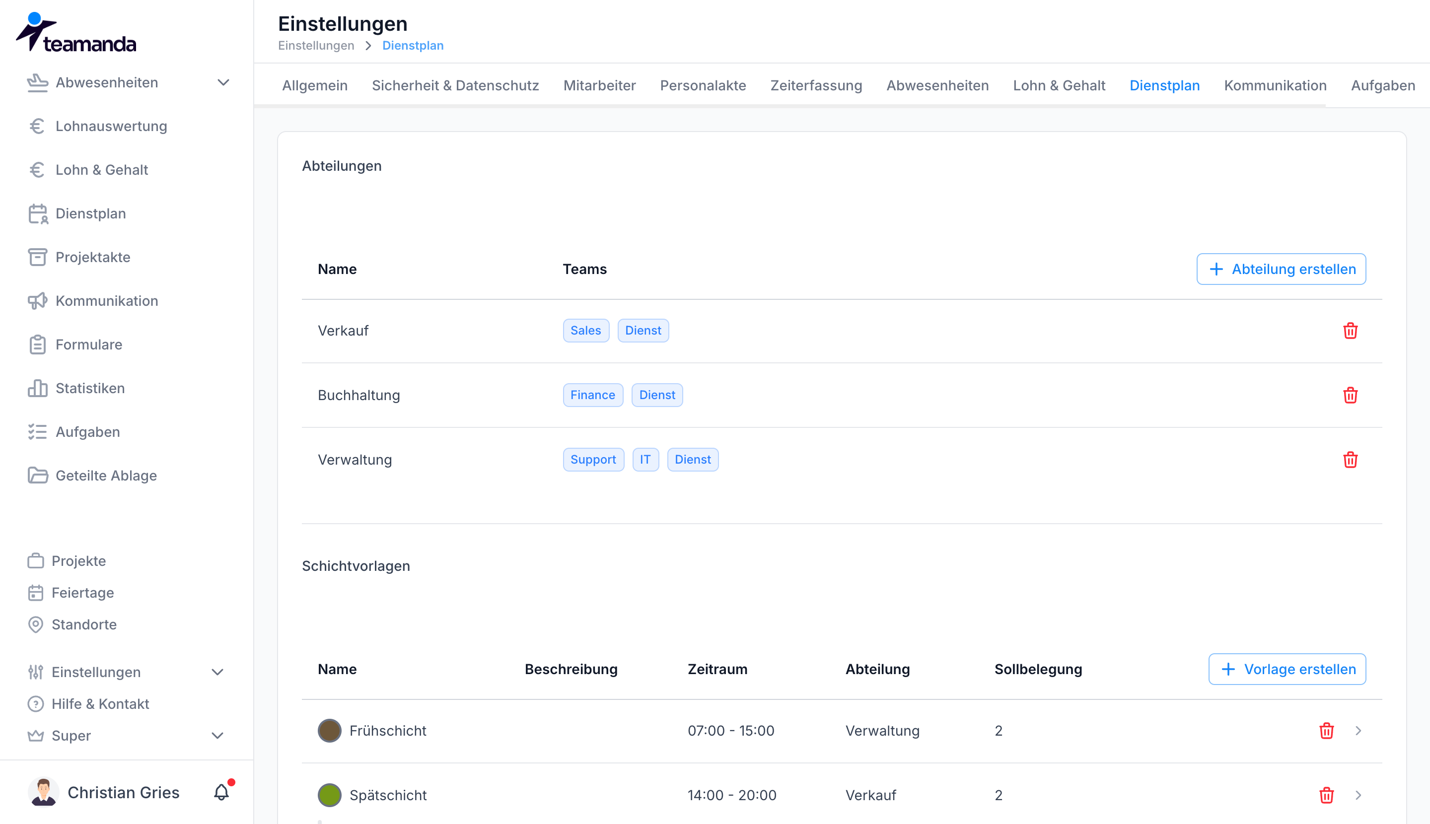This screenshot has width=1430, height=824.
Task: Click the Formulare clipboard icon
Action: (x=37, y=344)
